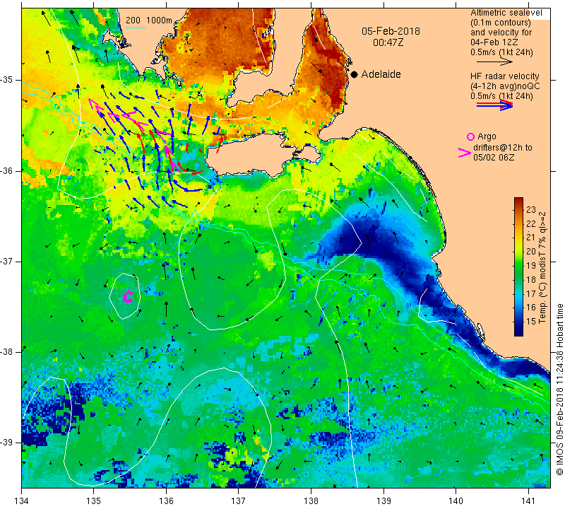The height and width of the screenshot is (509, 565).
Task: Click the longitude axis label 140
Action: (x=456, y=501)
